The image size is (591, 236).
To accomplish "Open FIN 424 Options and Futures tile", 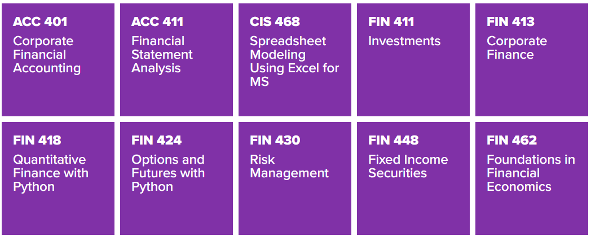I will coord(177,178).
